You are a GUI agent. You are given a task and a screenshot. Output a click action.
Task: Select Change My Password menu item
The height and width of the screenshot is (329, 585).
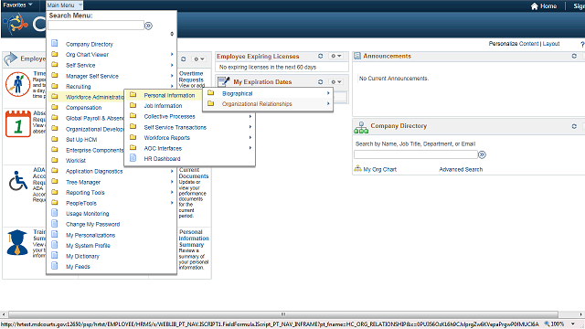93,224
